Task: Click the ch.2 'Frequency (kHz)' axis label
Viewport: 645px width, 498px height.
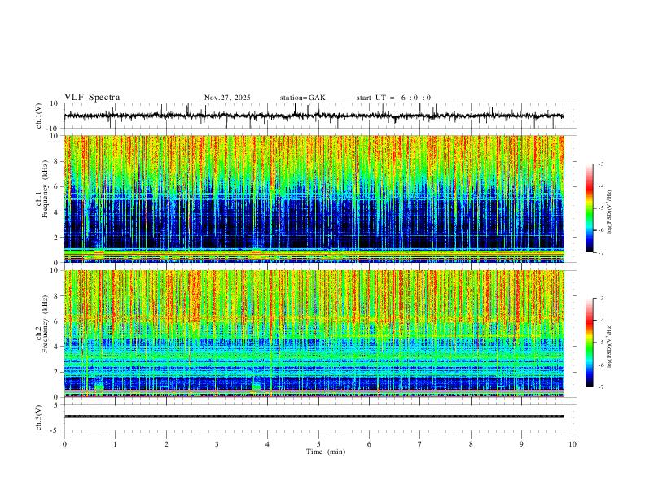Action: (46, 324)
